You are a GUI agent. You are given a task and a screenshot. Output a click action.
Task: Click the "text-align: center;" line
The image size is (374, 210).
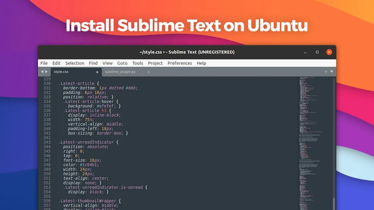(86, 178)
